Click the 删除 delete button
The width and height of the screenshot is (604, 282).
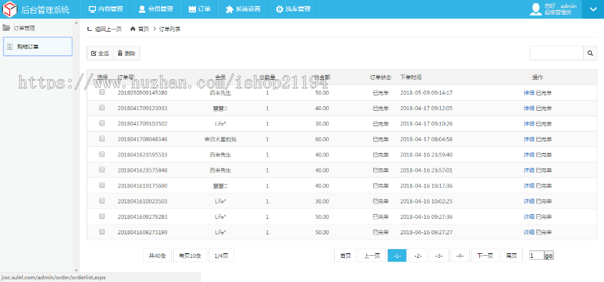coord(127,54)
